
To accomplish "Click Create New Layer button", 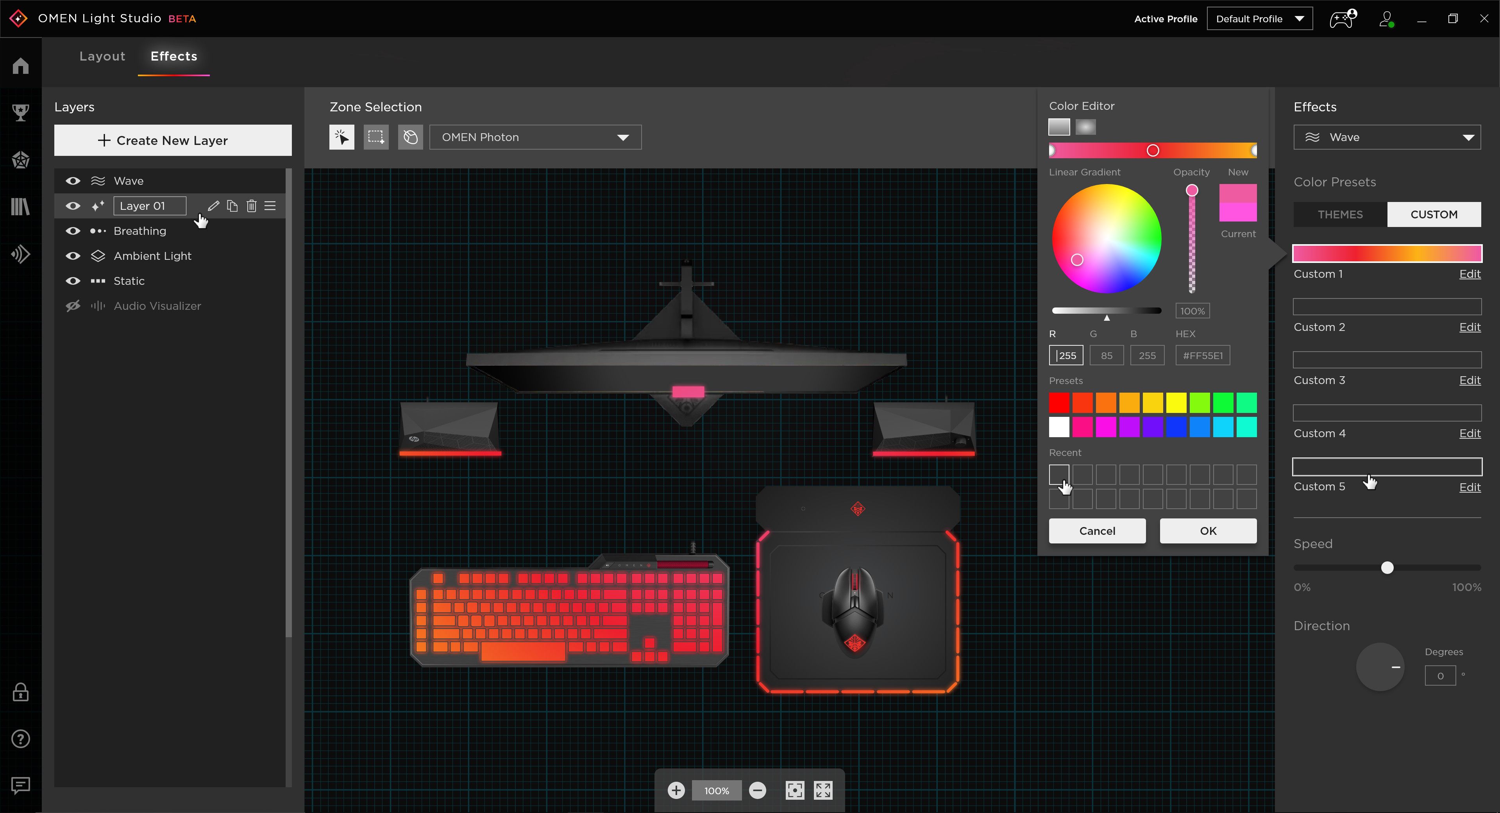I will pyautogui.click(x=173, y=140).
